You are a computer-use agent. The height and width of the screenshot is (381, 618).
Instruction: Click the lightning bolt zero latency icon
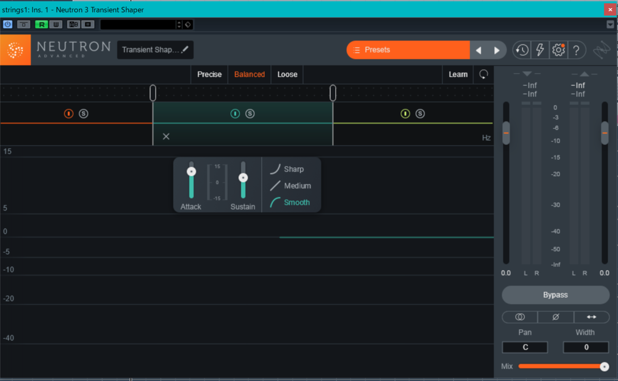coord(540,50)
